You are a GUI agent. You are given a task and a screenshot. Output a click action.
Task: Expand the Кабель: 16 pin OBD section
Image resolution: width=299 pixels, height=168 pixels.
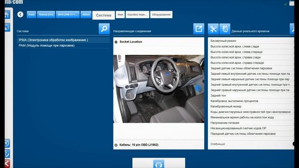pyautogui.click(x=116, y=145)
